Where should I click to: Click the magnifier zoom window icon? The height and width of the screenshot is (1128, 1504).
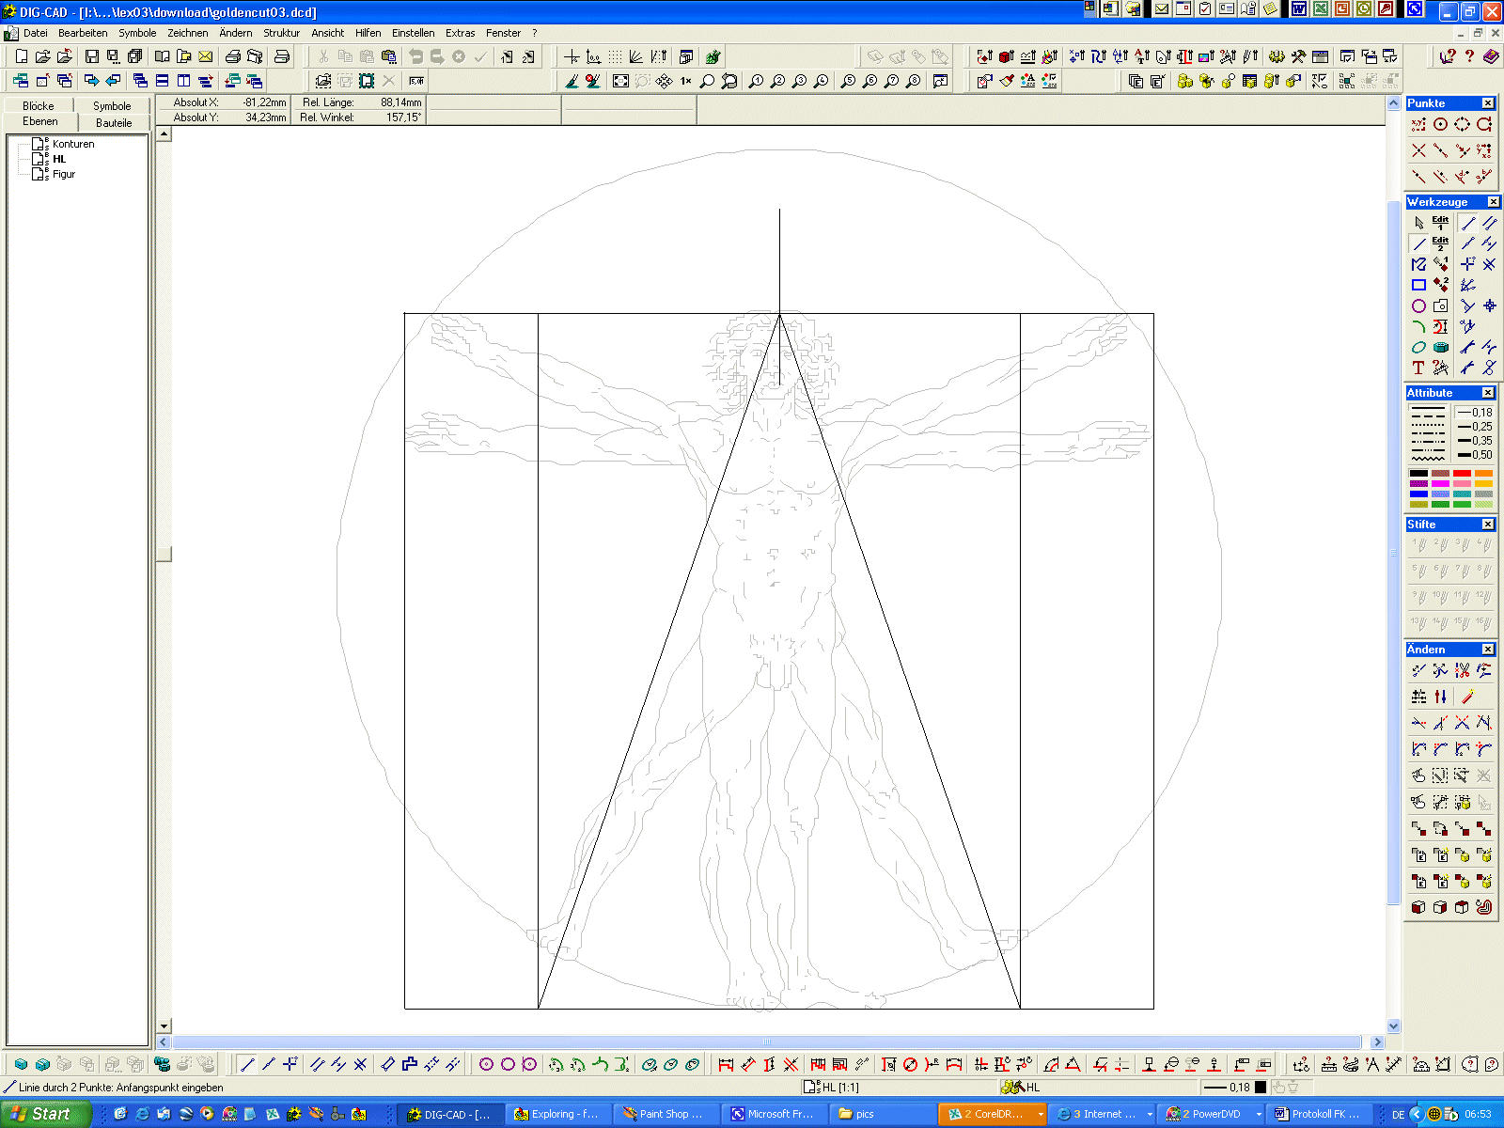tap(708, 82)
